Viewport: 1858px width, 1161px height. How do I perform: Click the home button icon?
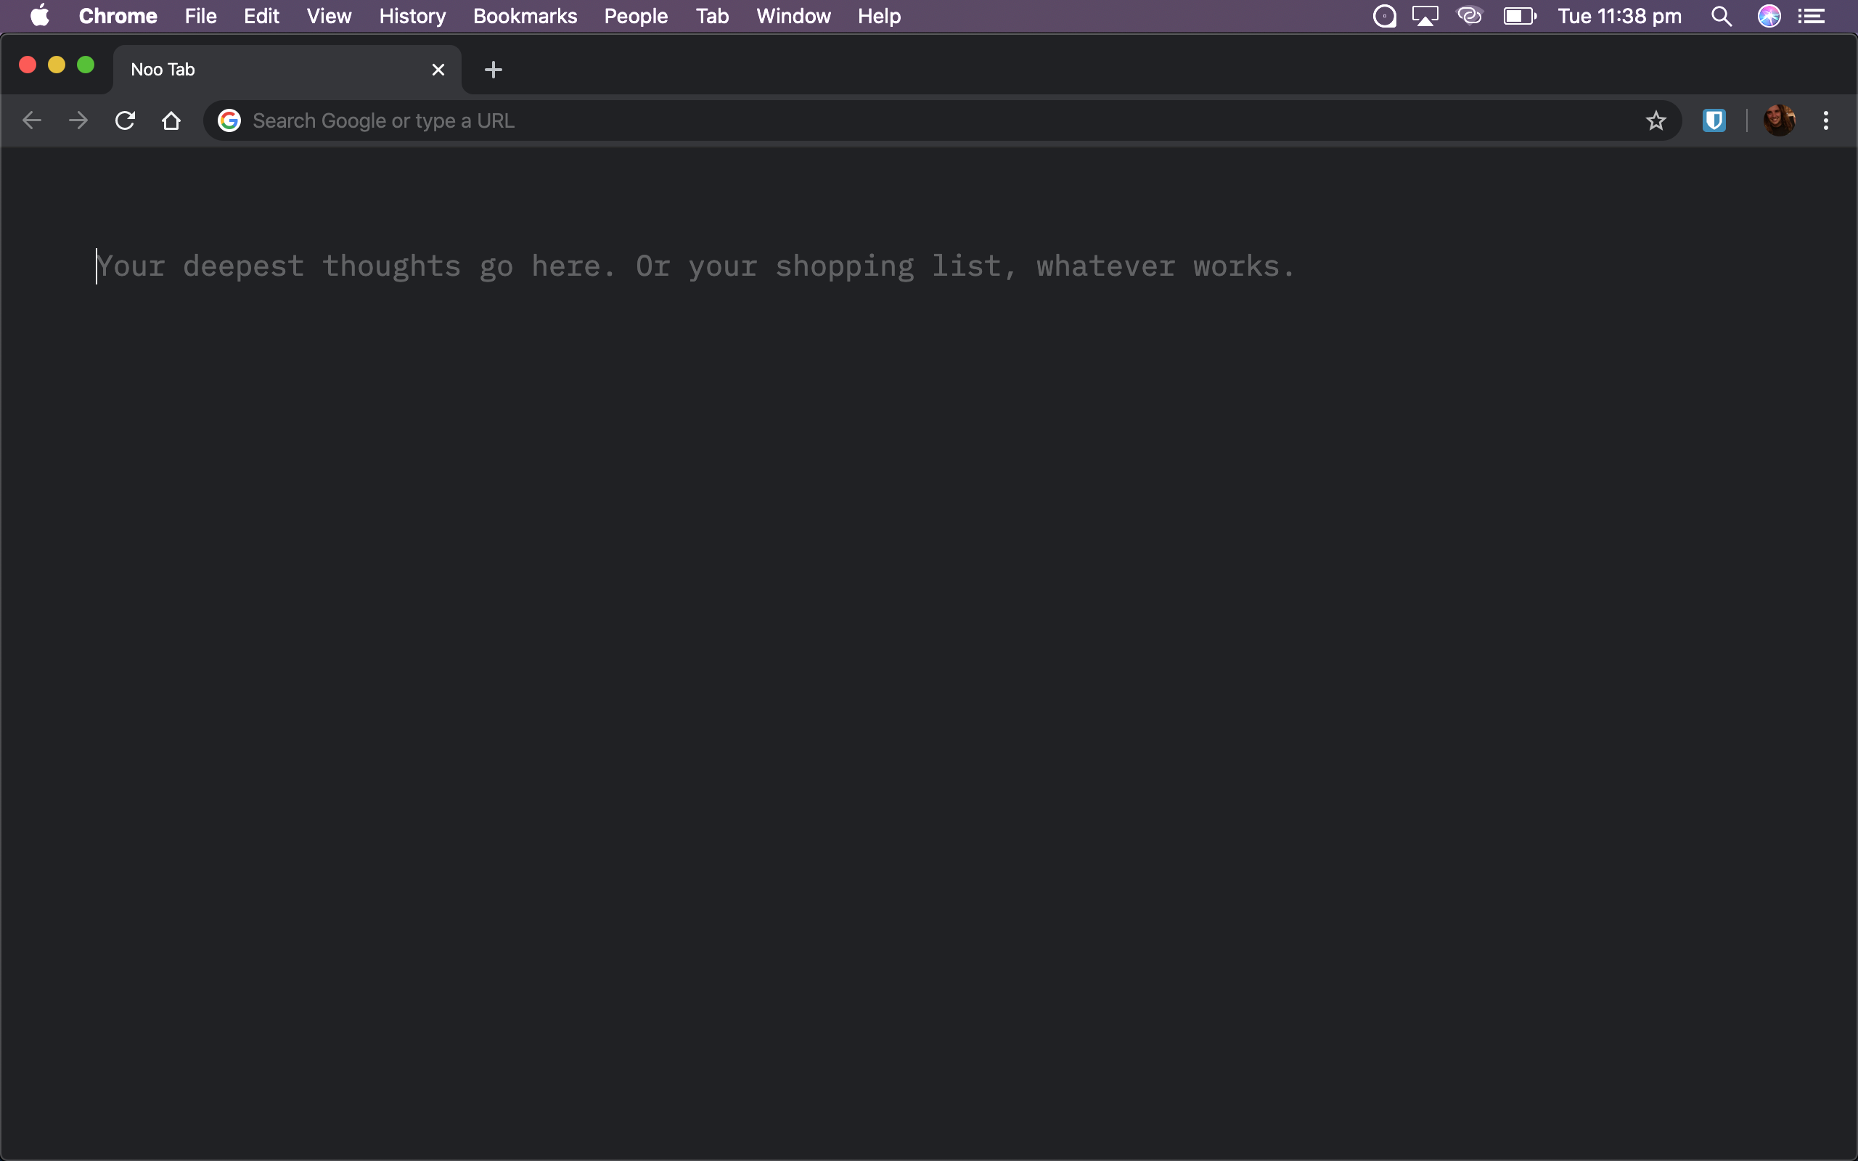pyautogui.click(x=171, y=120)
